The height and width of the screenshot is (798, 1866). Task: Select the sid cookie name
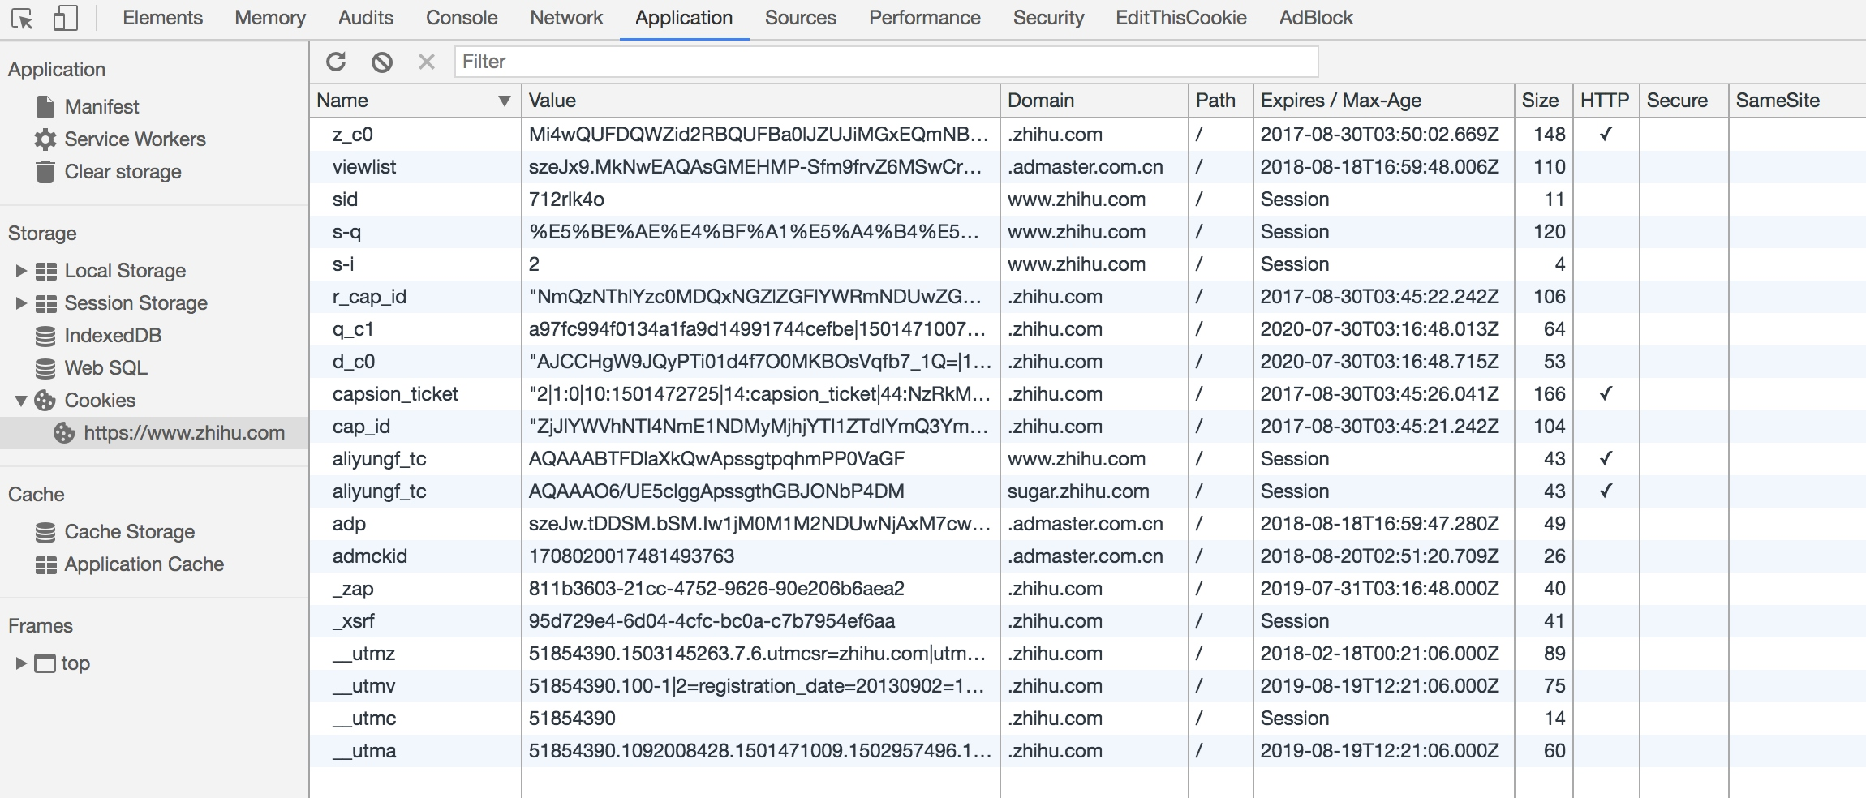(x=345, y=199)
